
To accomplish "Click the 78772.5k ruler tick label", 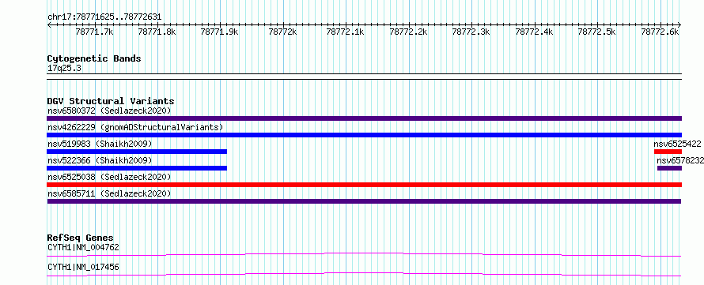I will [x=597, y=32].
